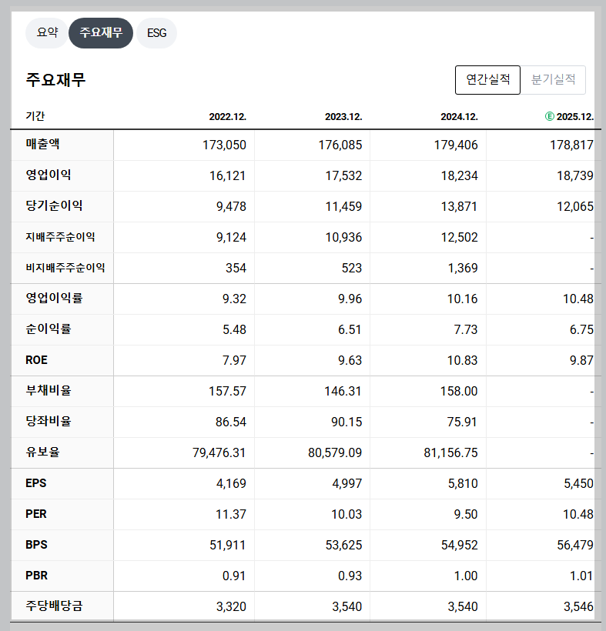Click the 연간실적 button
This screenshot has width=606, height=631.
[x=487, y=79]
